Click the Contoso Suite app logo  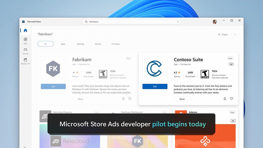click(155, 69)
